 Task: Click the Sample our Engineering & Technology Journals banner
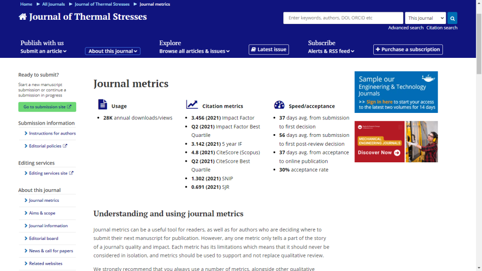pyautogui.click(x=396, y=92)
